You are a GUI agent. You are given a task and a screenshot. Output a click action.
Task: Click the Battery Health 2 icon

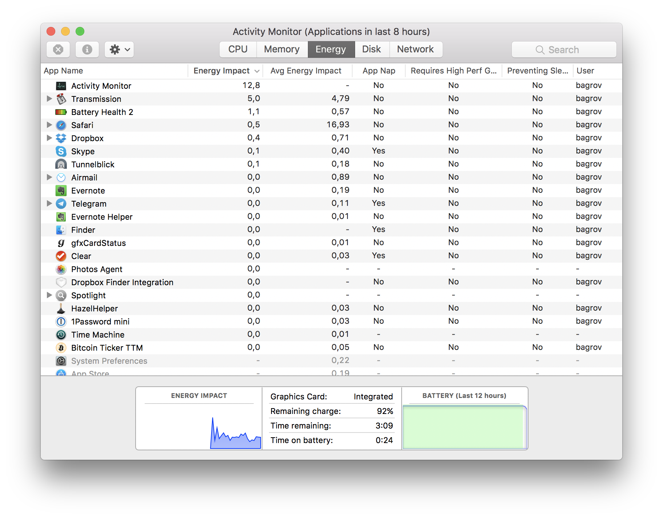61,112
